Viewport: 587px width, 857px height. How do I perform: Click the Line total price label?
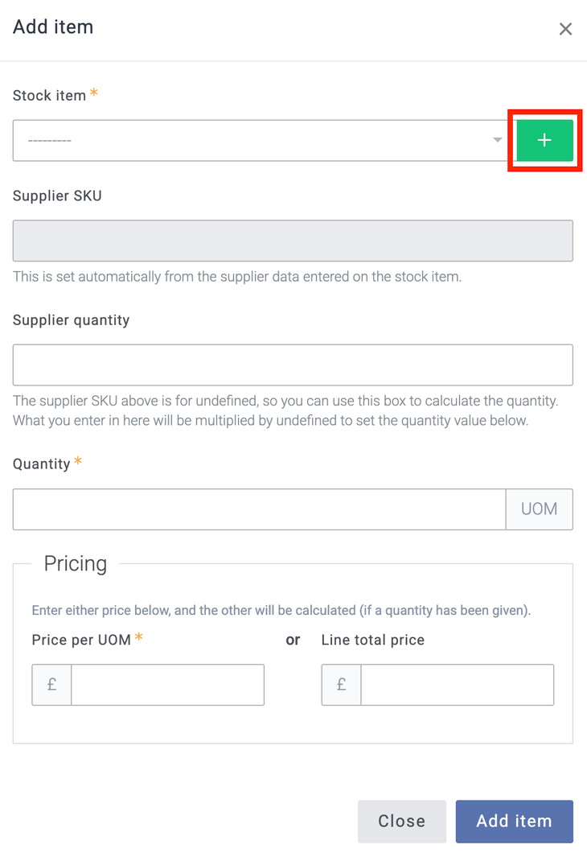coord(372,641)
